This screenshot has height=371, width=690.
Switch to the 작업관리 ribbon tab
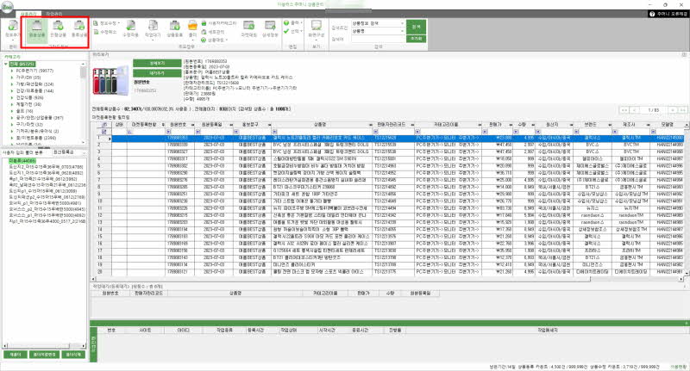click(x=53, y=15)
